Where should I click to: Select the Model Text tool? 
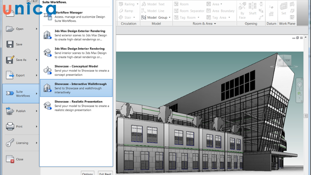pos(153,4)
